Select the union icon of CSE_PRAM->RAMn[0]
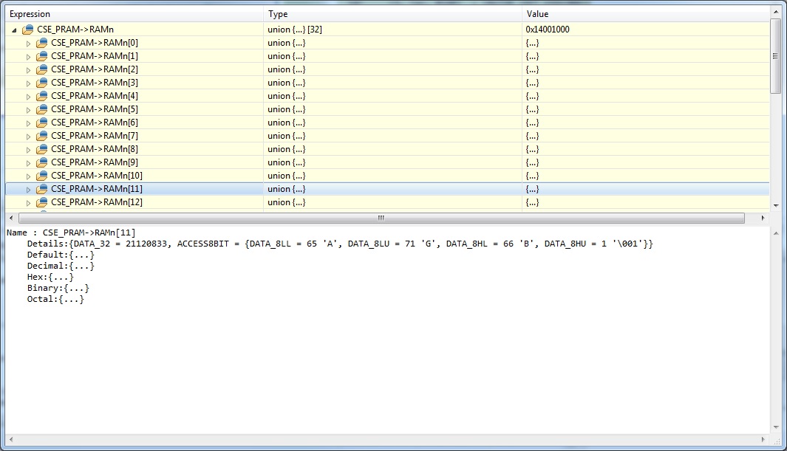 pyautogui.click(x=41, y=43)
